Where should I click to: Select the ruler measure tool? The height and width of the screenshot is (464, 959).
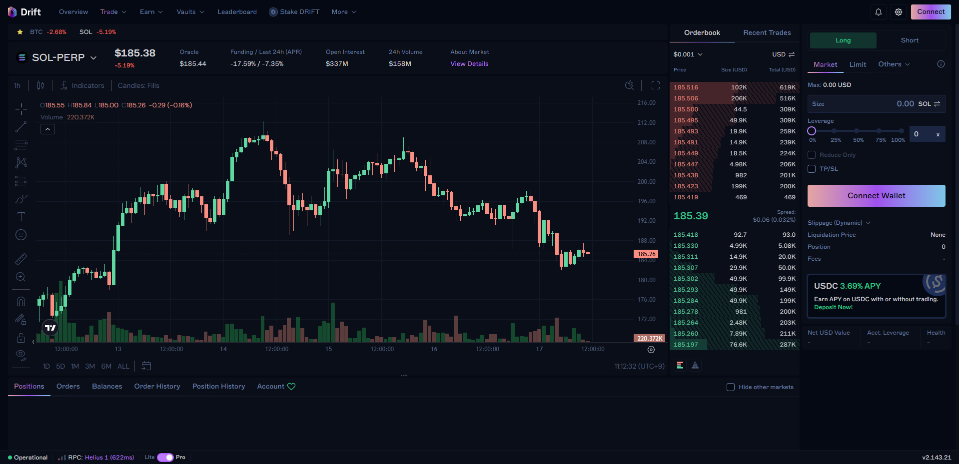[x=21, y=259]
